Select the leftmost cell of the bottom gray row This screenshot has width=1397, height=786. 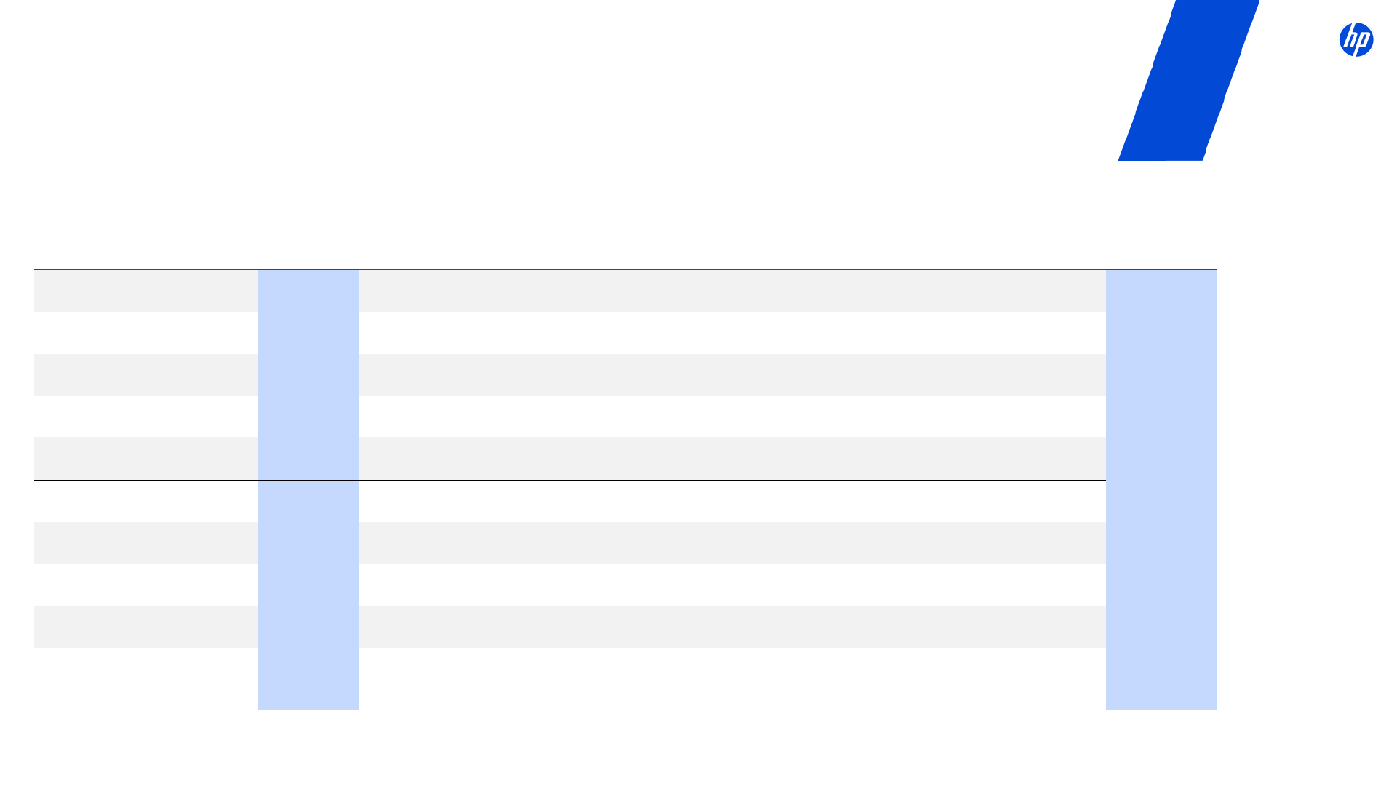coord(146,627)
